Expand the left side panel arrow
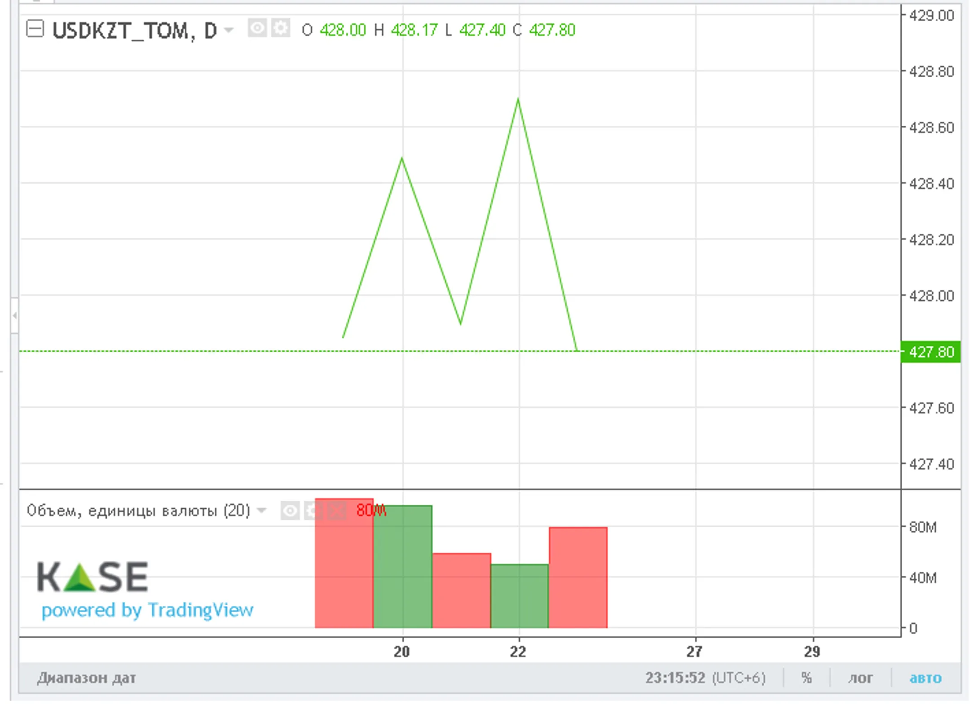Screen dimensions: 970x710 [14, 316]
